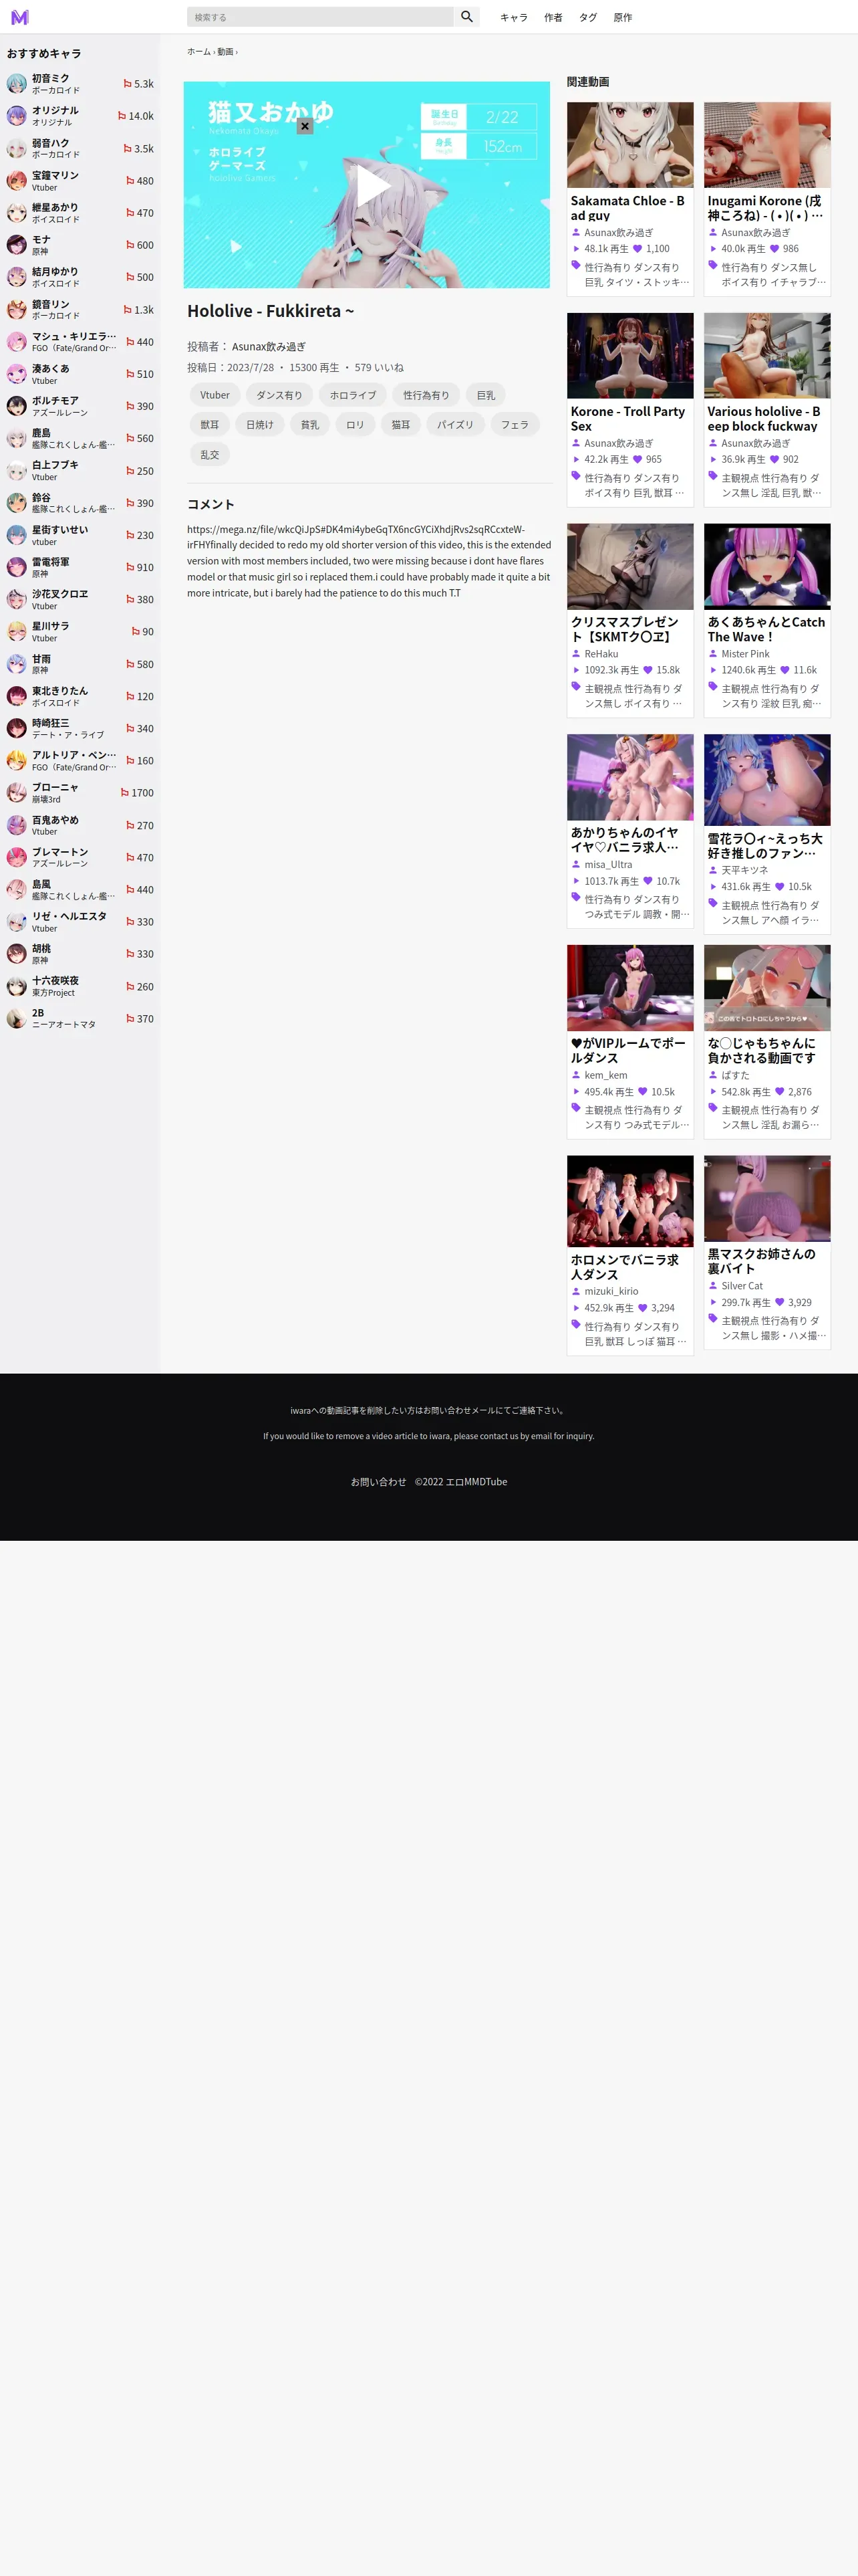Open the 星川サラ character avatar
858x2576 pixels.
point(17,632)
